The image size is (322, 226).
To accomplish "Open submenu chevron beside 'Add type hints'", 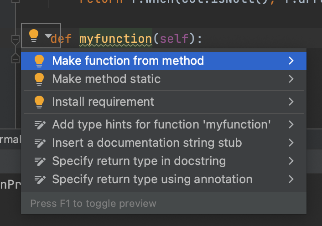I will pos(291,124).
